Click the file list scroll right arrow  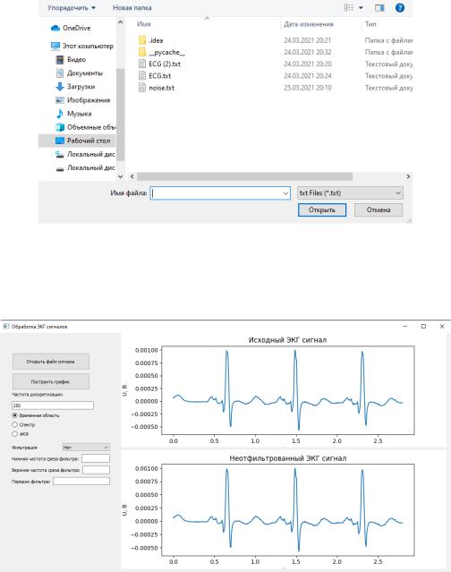[x=408, y=176]
